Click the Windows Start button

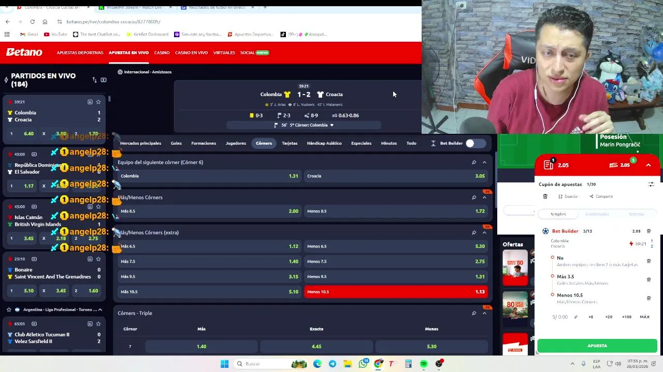coord(224,364)
